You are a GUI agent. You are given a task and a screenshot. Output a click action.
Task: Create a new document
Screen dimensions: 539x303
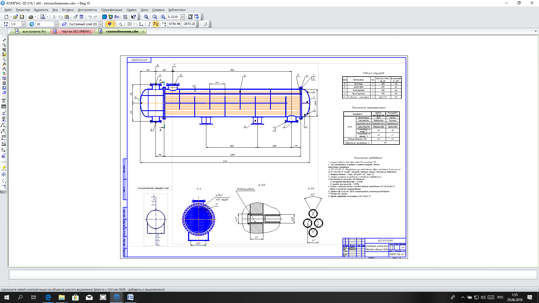pyautogui.click(x=6, y=17)
